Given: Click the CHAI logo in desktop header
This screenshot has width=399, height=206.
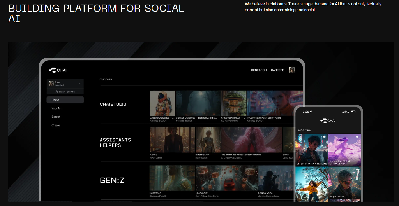Looking at the screenshot, I should [58, 70].
